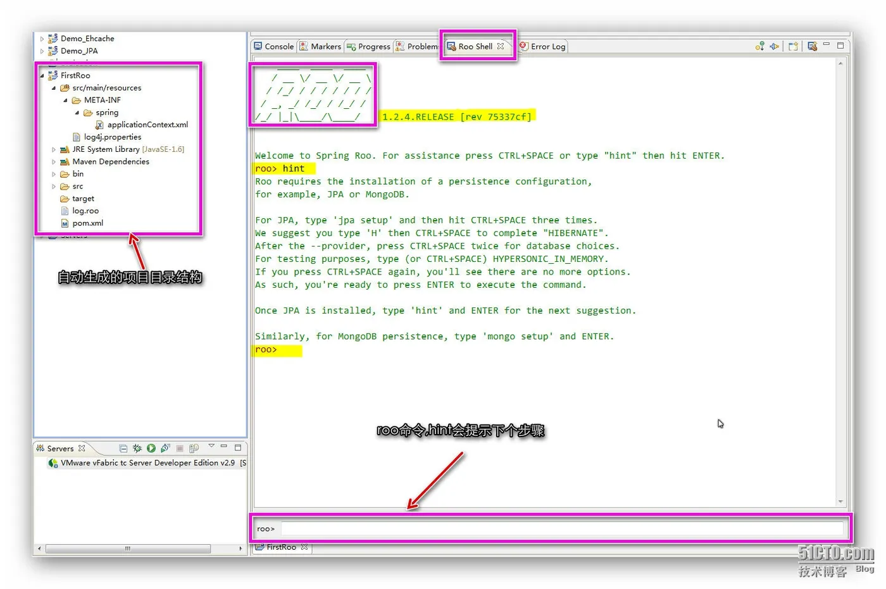Start the server in debug mode
886x589 pixels.
[x=137, y=449]
